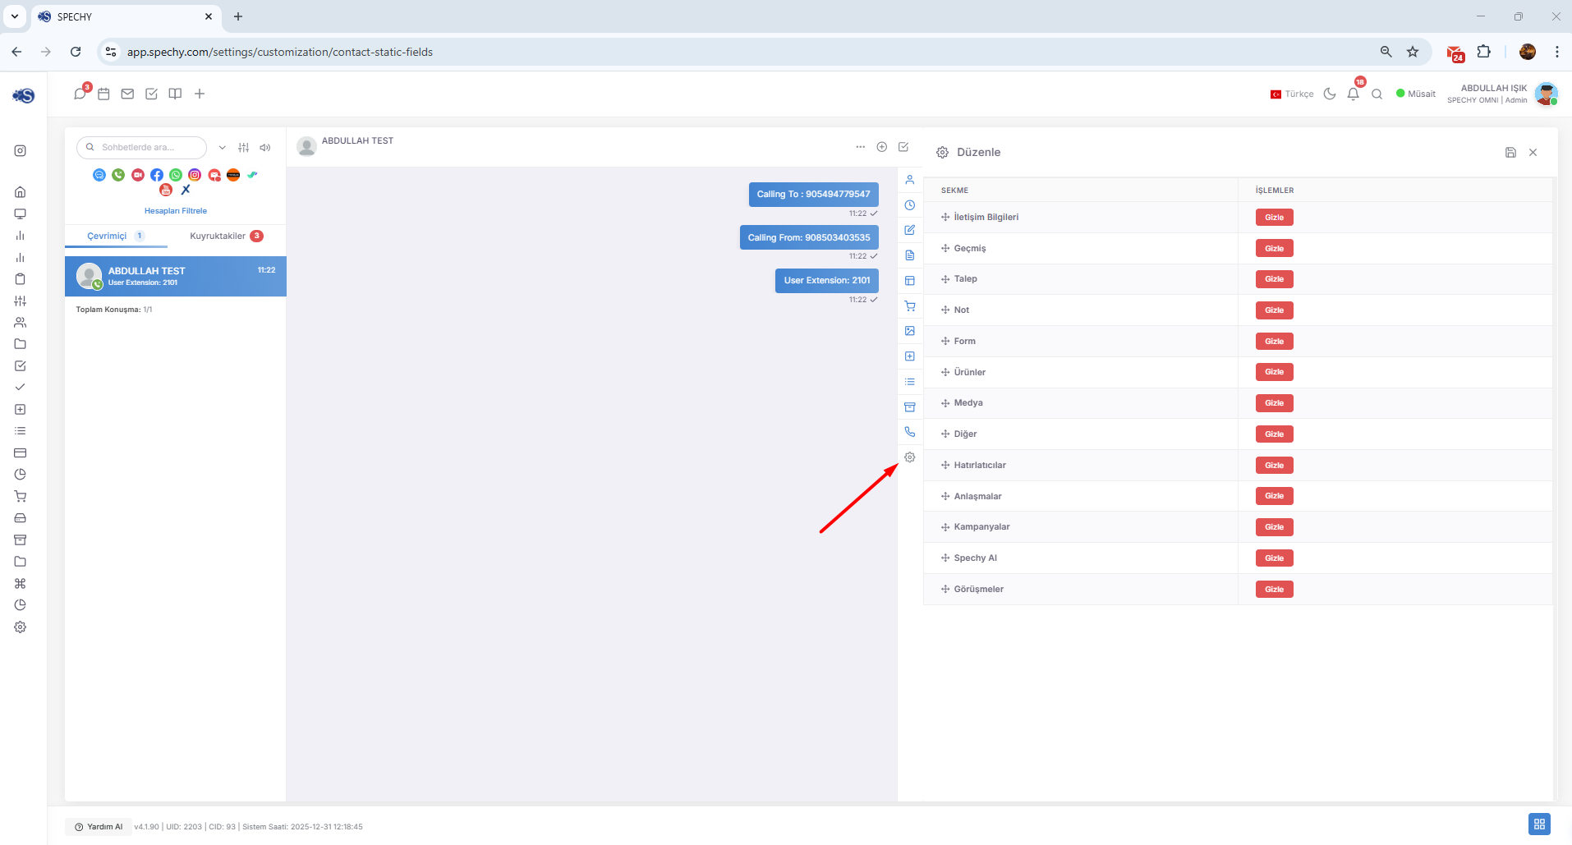Open the archive box tab icon
The height and width of the screenshot is (845, 1572).
pos(909,407)
